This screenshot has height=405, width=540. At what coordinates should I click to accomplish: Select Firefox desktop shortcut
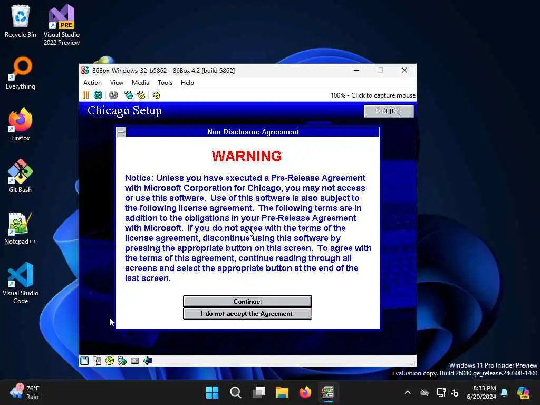point(21,124)
